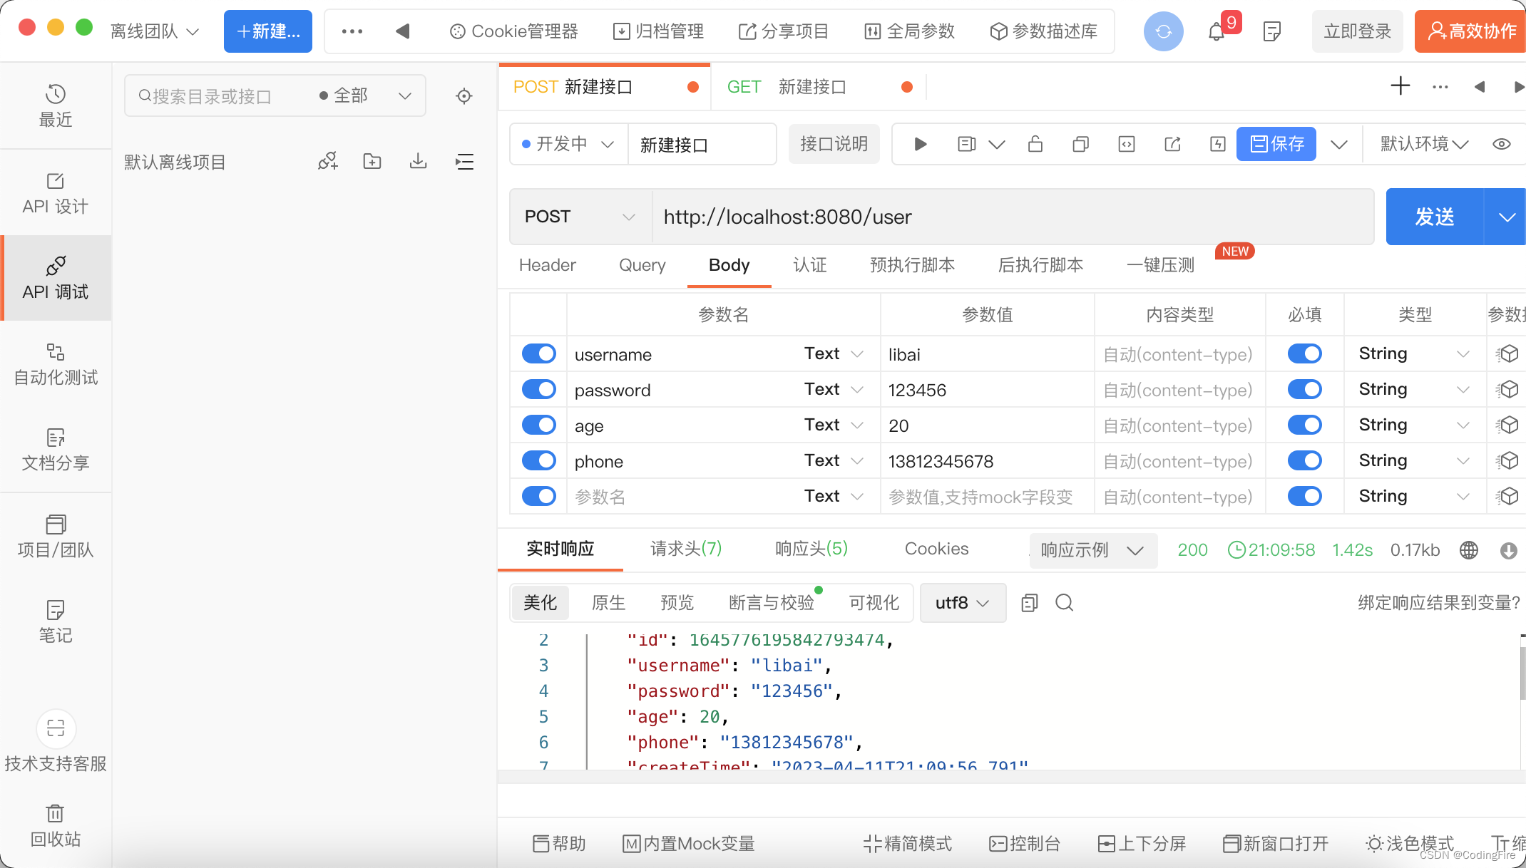
Task: Toggle required switch for password row
Action: (x=1305, y=389)
